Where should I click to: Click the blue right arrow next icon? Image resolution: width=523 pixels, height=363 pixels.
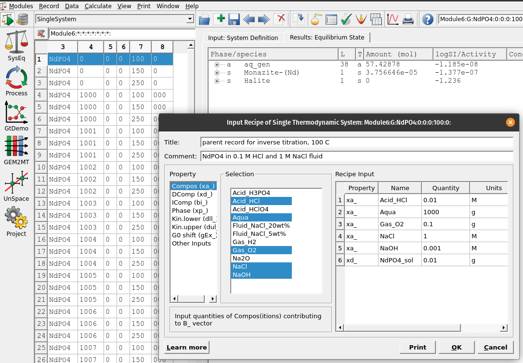tap(264, 19)
